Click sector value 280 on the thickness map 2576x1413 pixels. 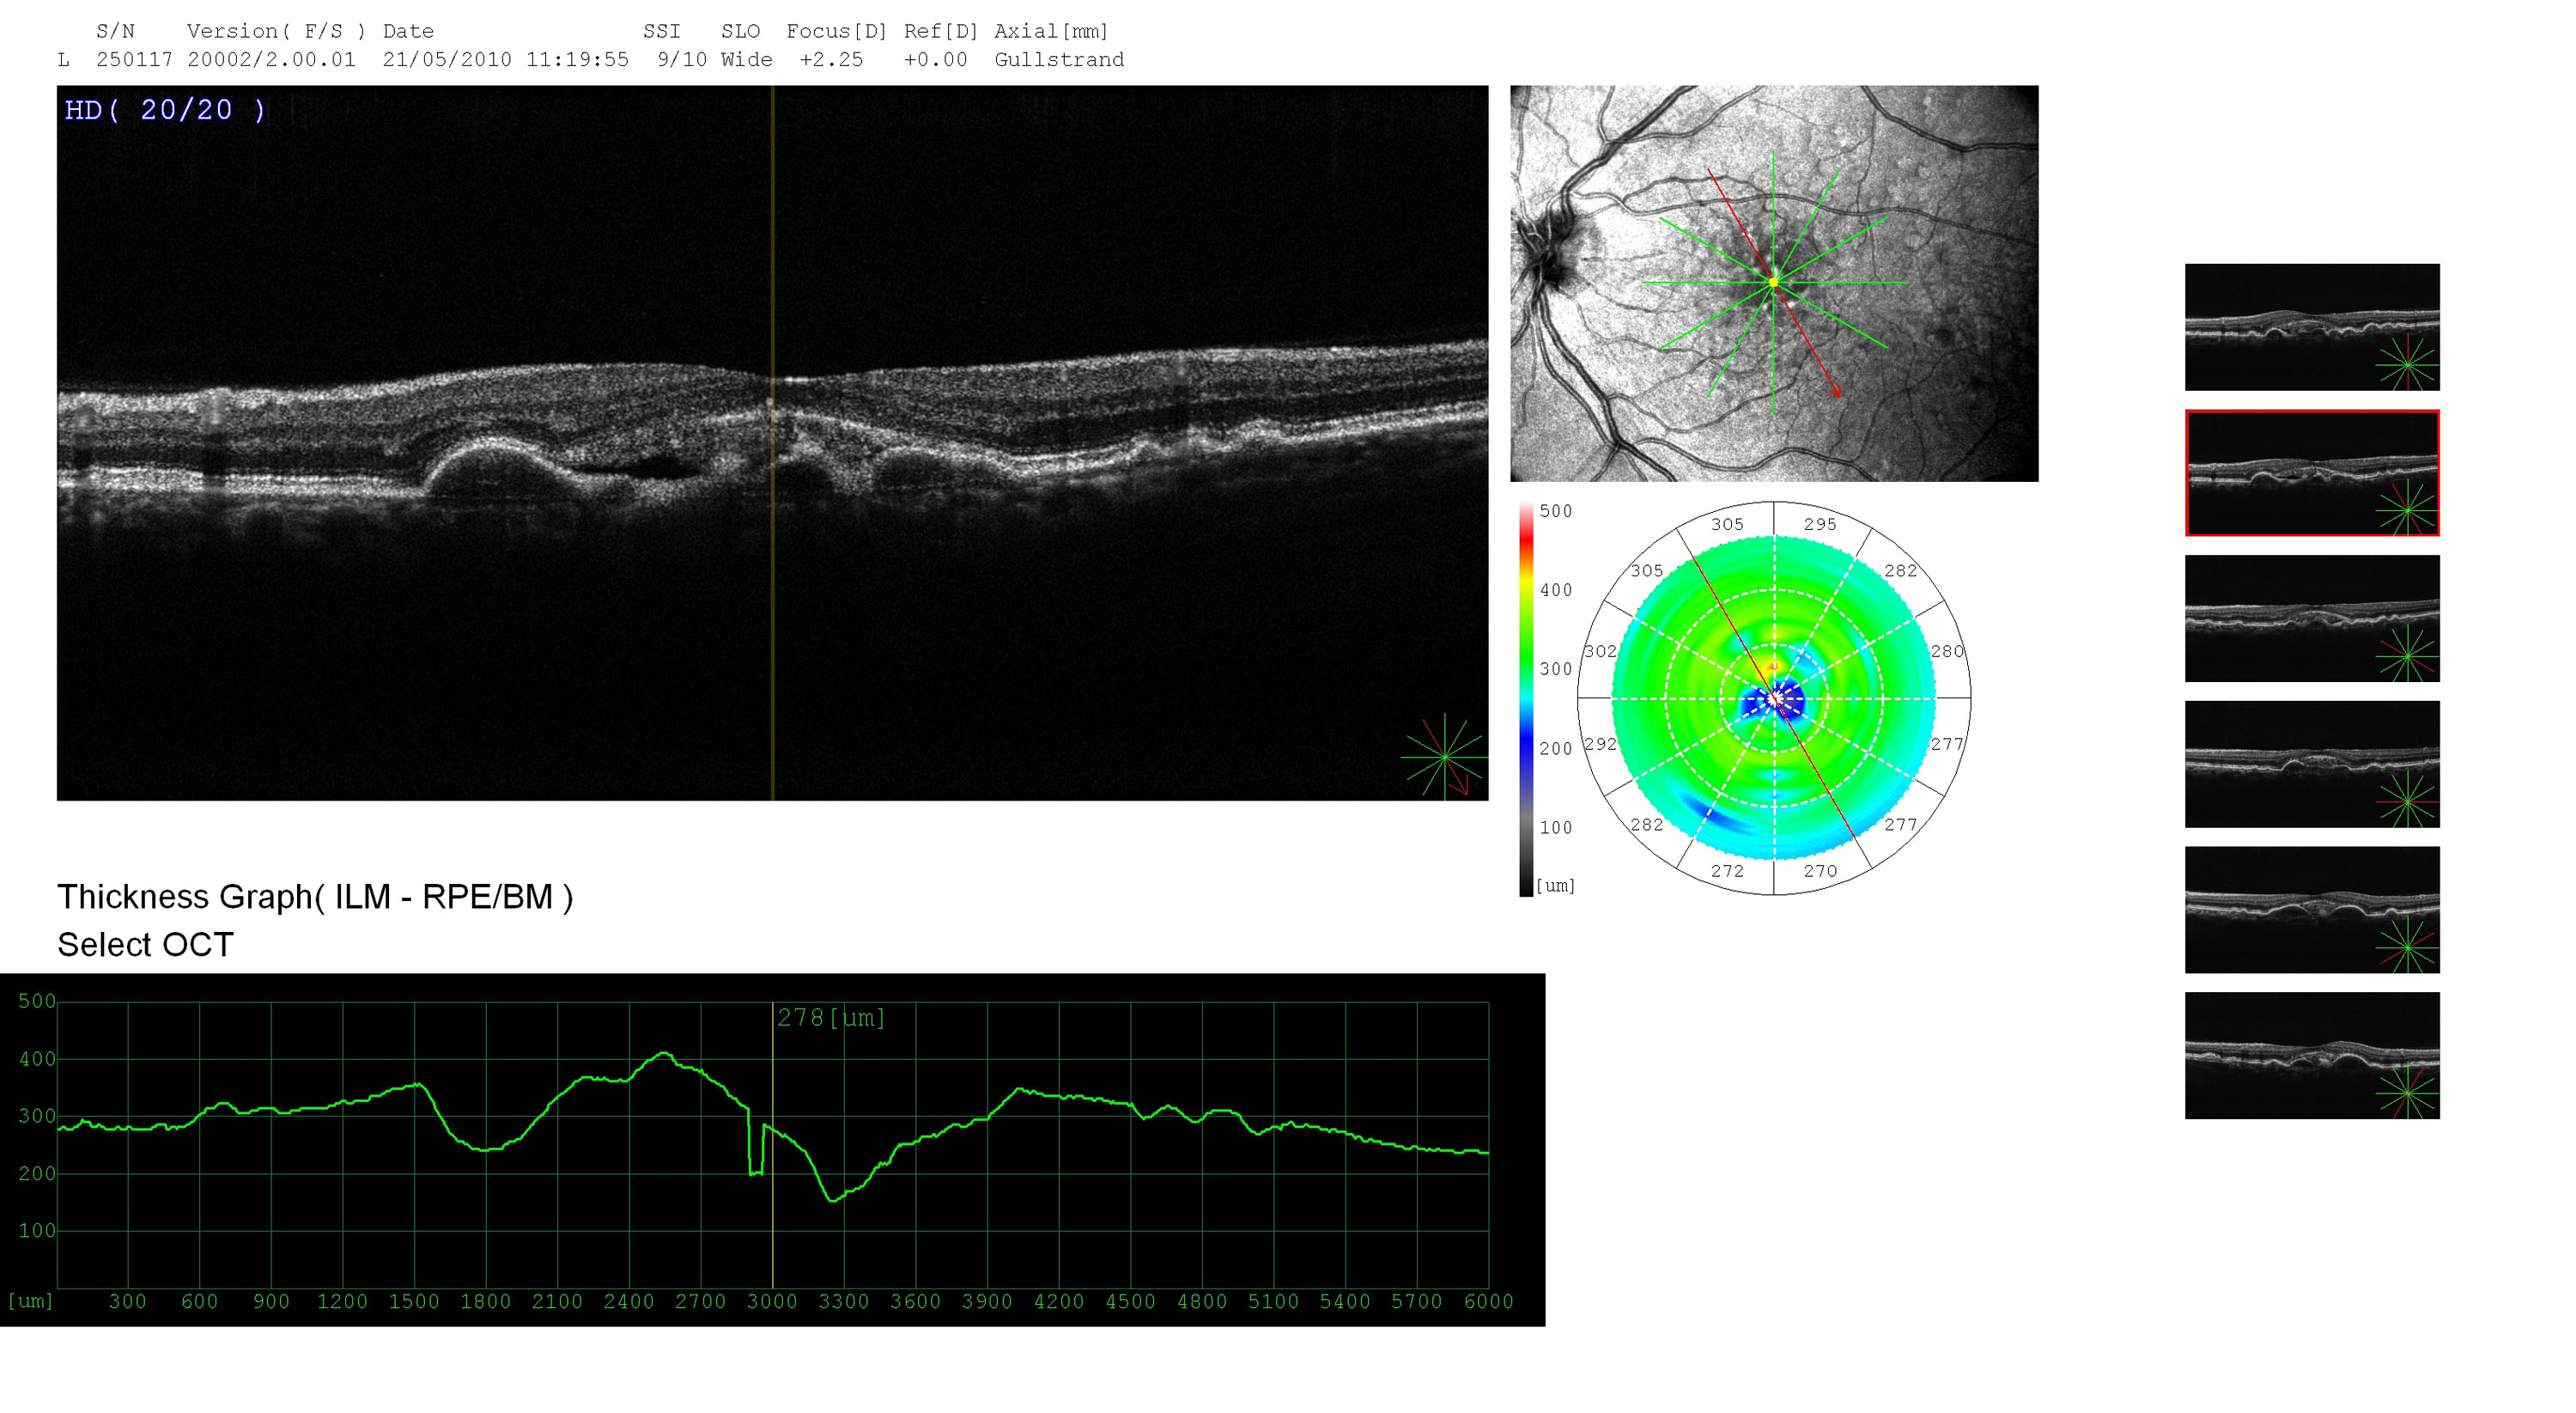pos(1947,651)
